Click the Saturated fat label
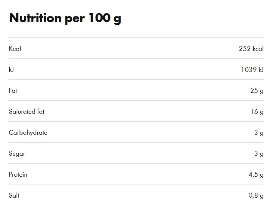The height and width of the screenshot is (213, 279). [x=27, y=112]
